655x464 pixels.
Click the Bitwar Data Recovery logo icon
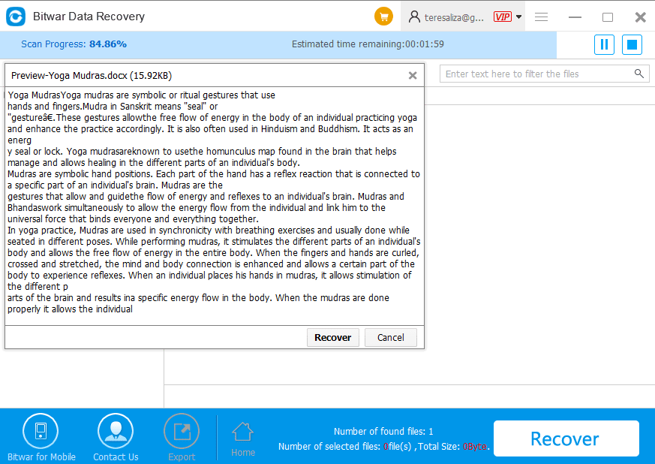[16, 17]
